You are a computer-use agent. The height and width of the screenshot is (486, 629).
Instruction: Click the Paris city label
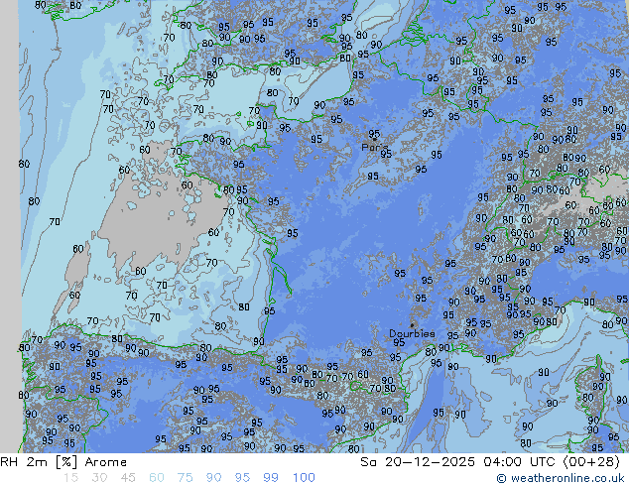(x=374, y=147)
